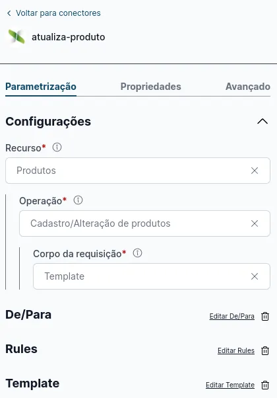
Task: Collapse the Configurações section
Action: (262, 122)
